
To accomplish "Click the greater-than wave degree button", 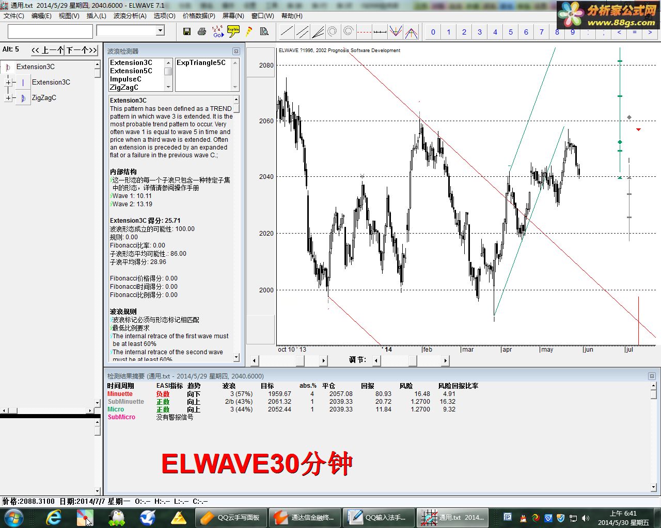I will tap(650, 32).
